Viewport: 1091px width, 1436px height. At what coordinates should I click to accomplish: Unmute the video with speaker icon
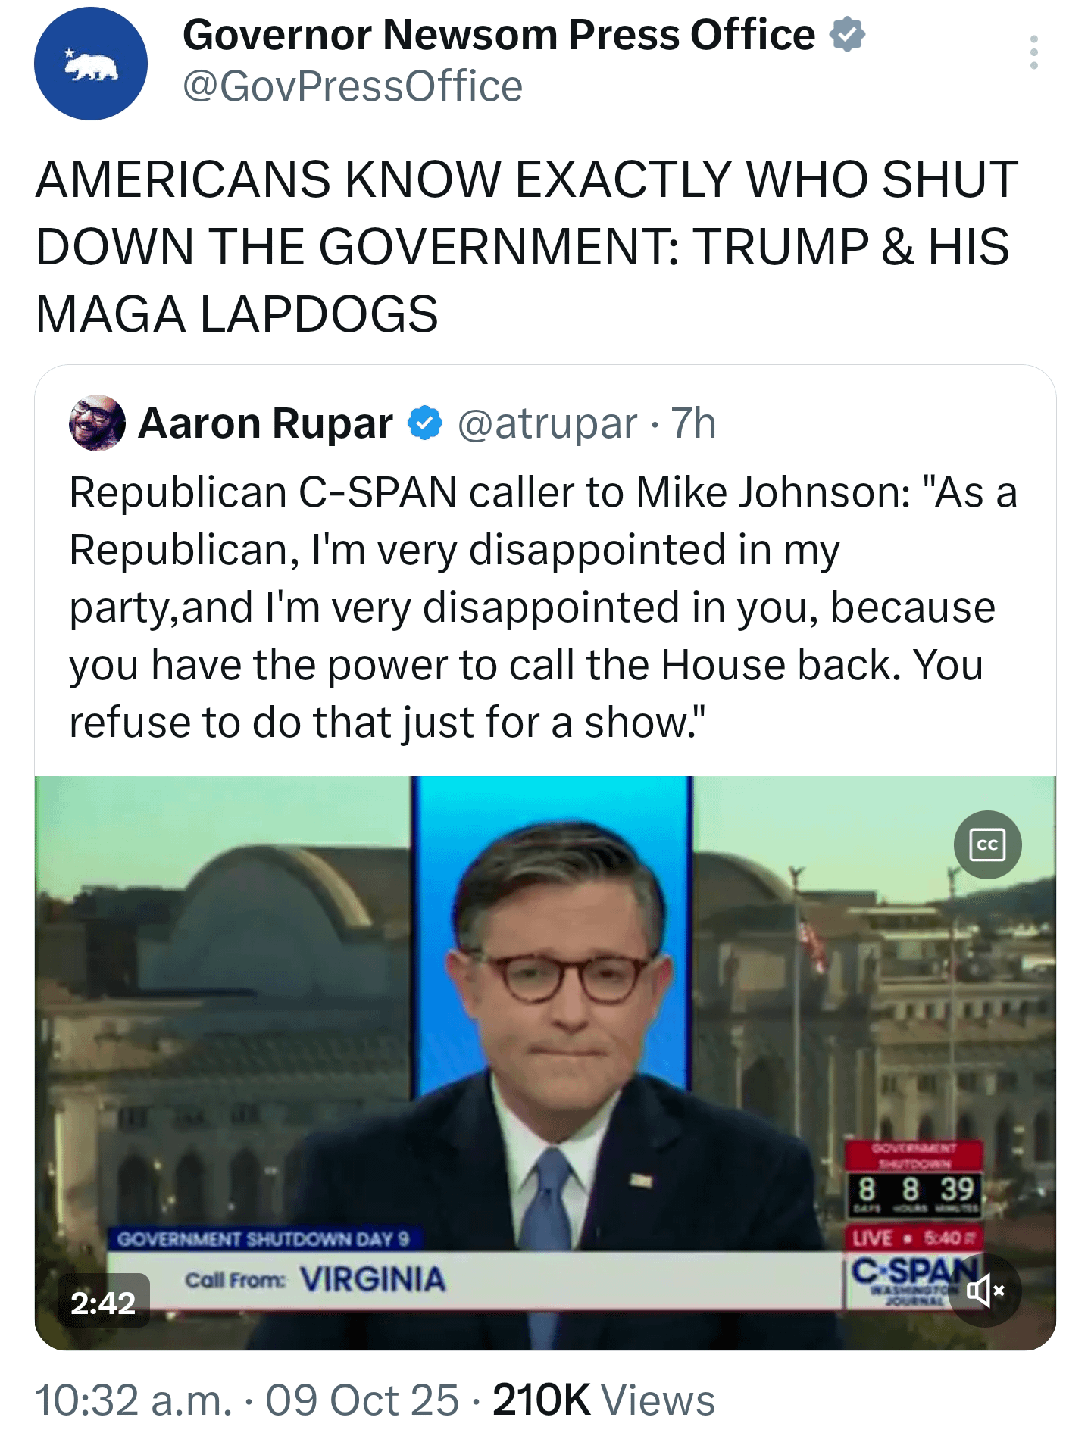(x=986, y=1291)
